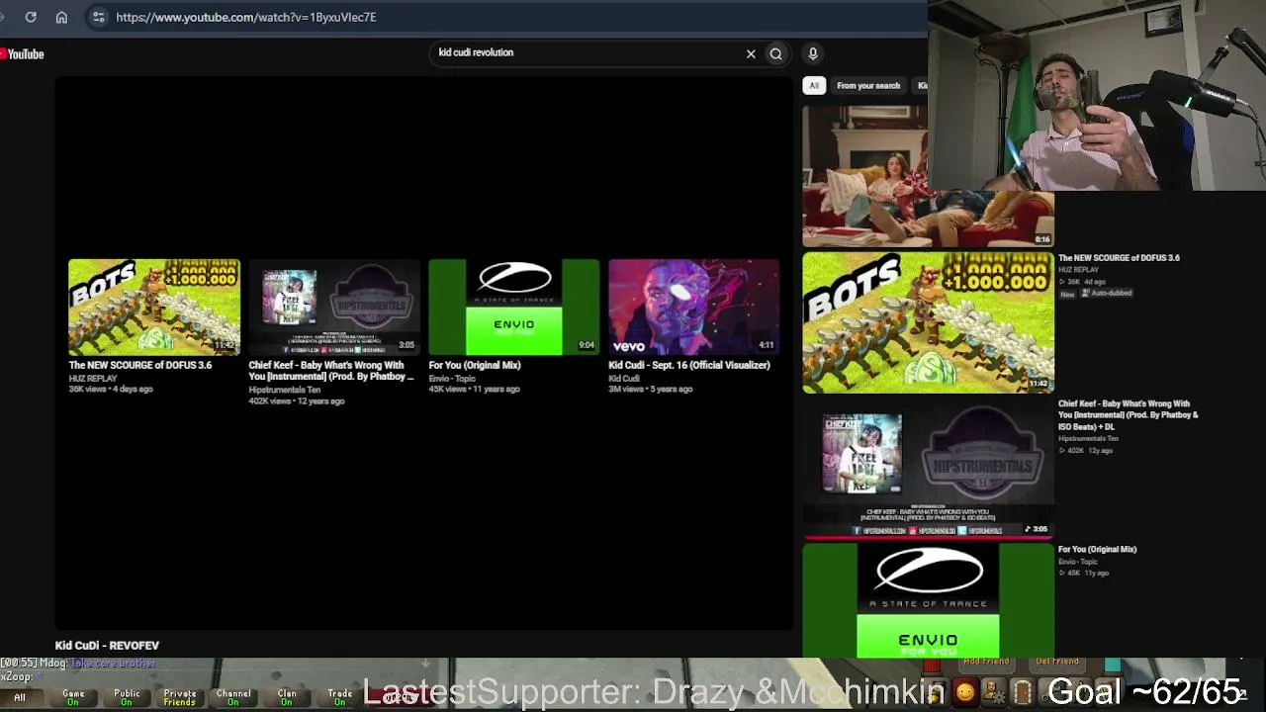The image size is (1266, 712).
Task: Open end-screen Envio 'For You' thumbnail
Action: tap(514, 307)
